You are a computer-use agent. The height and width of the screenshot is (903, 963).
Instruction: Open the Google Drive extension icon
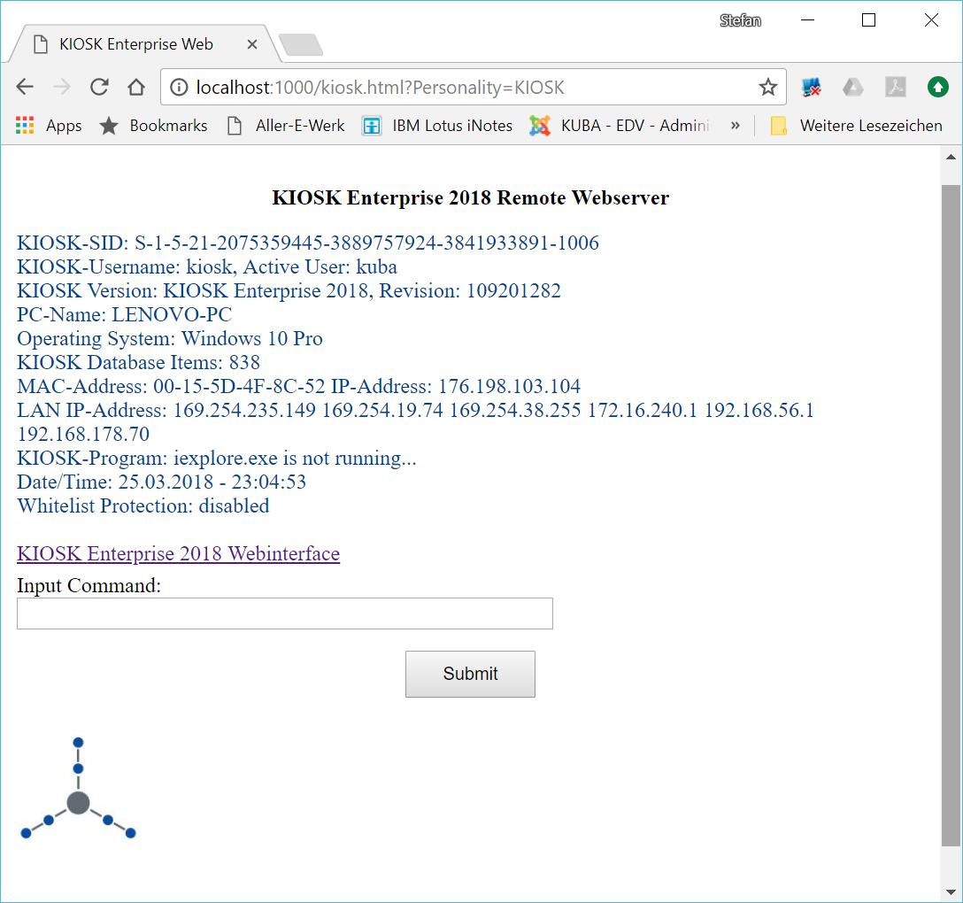click(x=852, y=88)
